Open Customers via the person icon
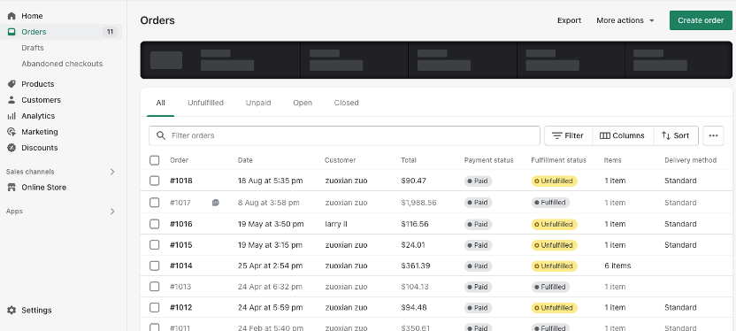Viewport: 736px width, 331px height. click(x=11, y=100)
